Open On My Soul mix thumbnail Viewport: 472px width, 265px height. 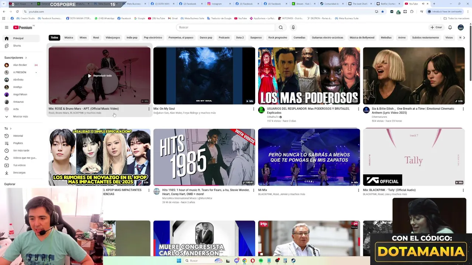[204, 76]
